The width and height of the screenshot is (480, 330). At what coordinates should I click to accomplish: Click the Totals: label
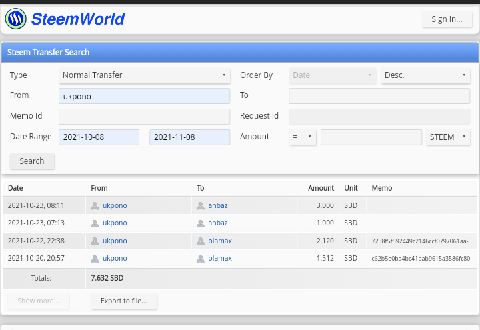[x=41, y=278]
